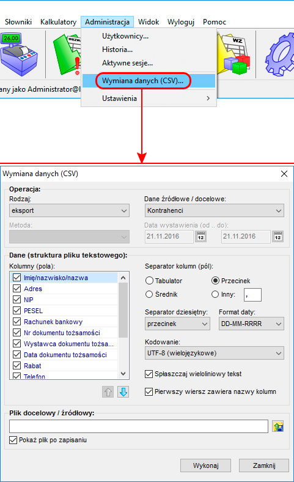Uncheck the NIP column checkbox

(x=17, y=300)
